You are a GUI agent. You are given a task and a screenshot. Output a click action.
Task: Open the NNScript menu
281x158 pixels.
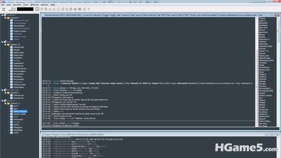35,5
